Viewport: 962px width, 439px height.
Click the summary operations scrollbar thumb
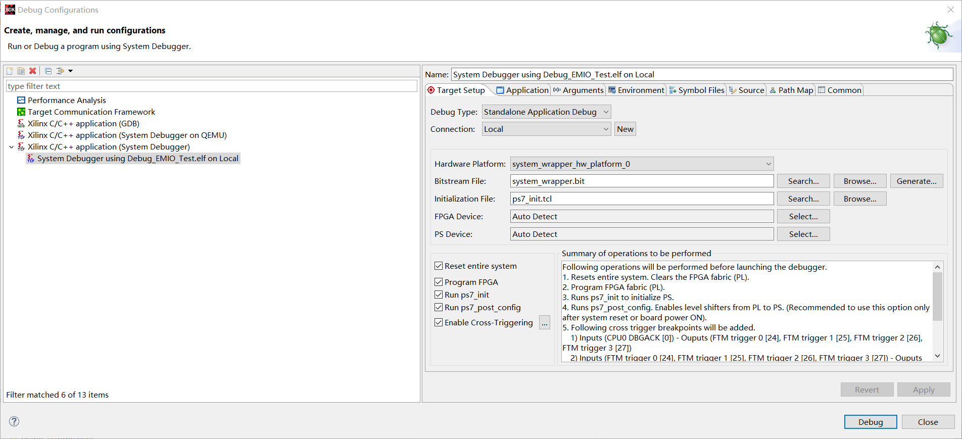point(937,296)
